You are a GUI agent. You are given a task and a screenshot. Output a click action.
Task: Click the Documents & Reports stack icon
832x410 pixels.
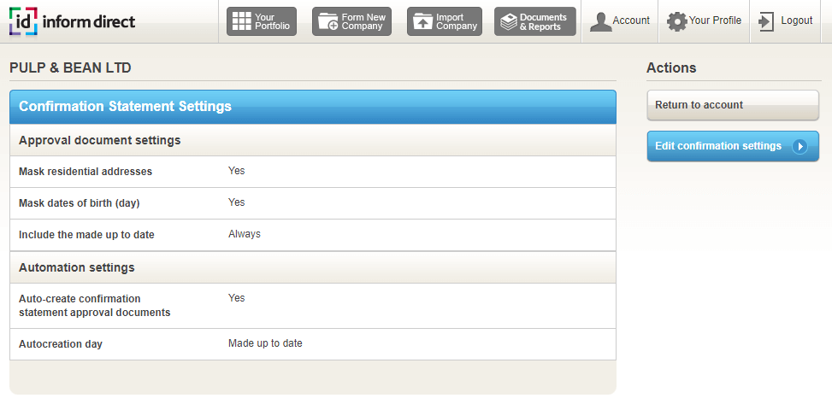coord(509,21)
